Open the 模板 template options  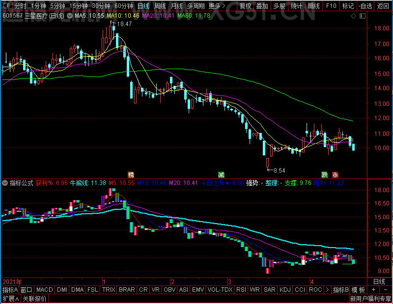[x=358, y=289]
